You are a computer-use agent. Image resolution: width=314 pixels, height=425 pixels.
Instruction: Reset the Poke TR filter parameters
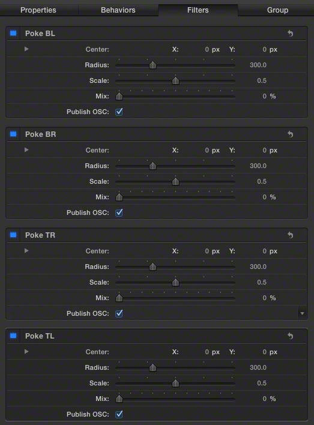click(x=291, y=235)
